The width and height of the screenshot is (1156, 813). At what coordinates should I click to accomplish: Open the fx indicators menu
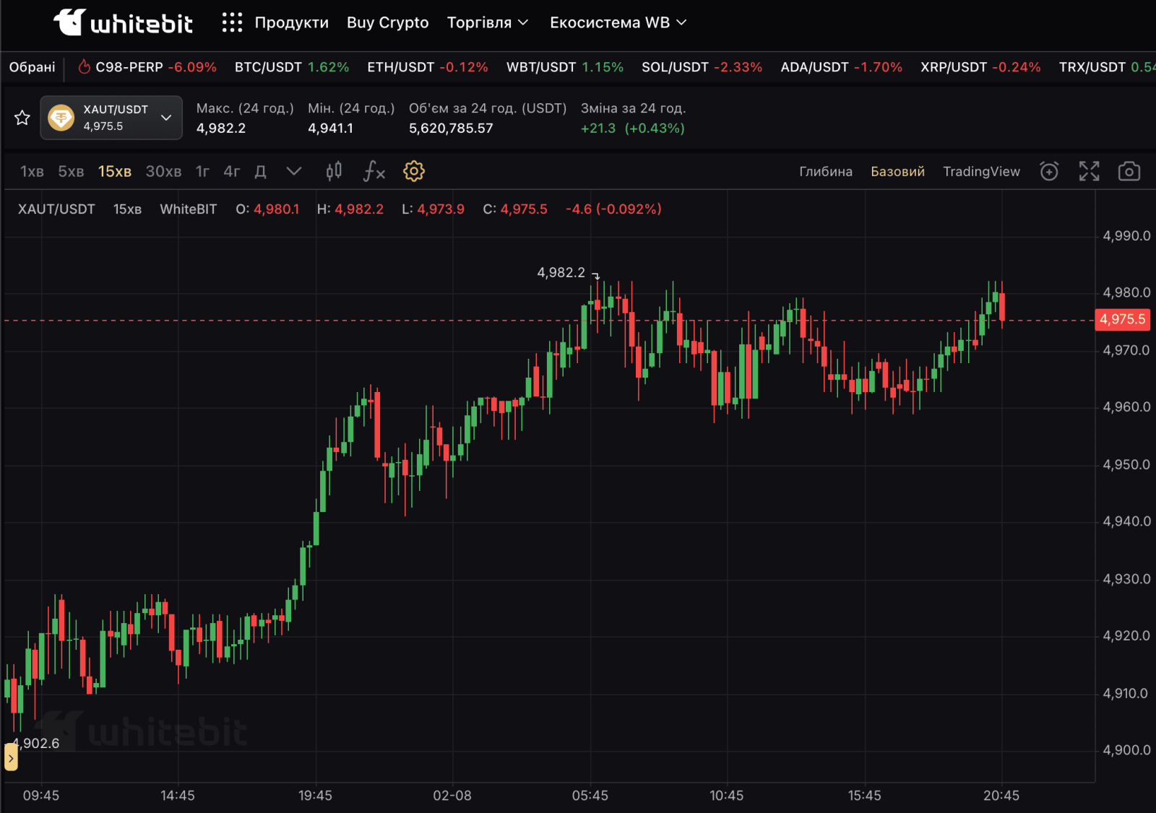(x=374, y=171)
